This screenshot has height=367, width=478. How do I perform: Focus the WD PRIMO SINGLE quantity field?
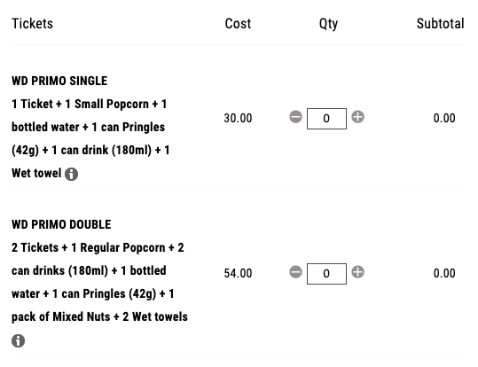[326, 119]
